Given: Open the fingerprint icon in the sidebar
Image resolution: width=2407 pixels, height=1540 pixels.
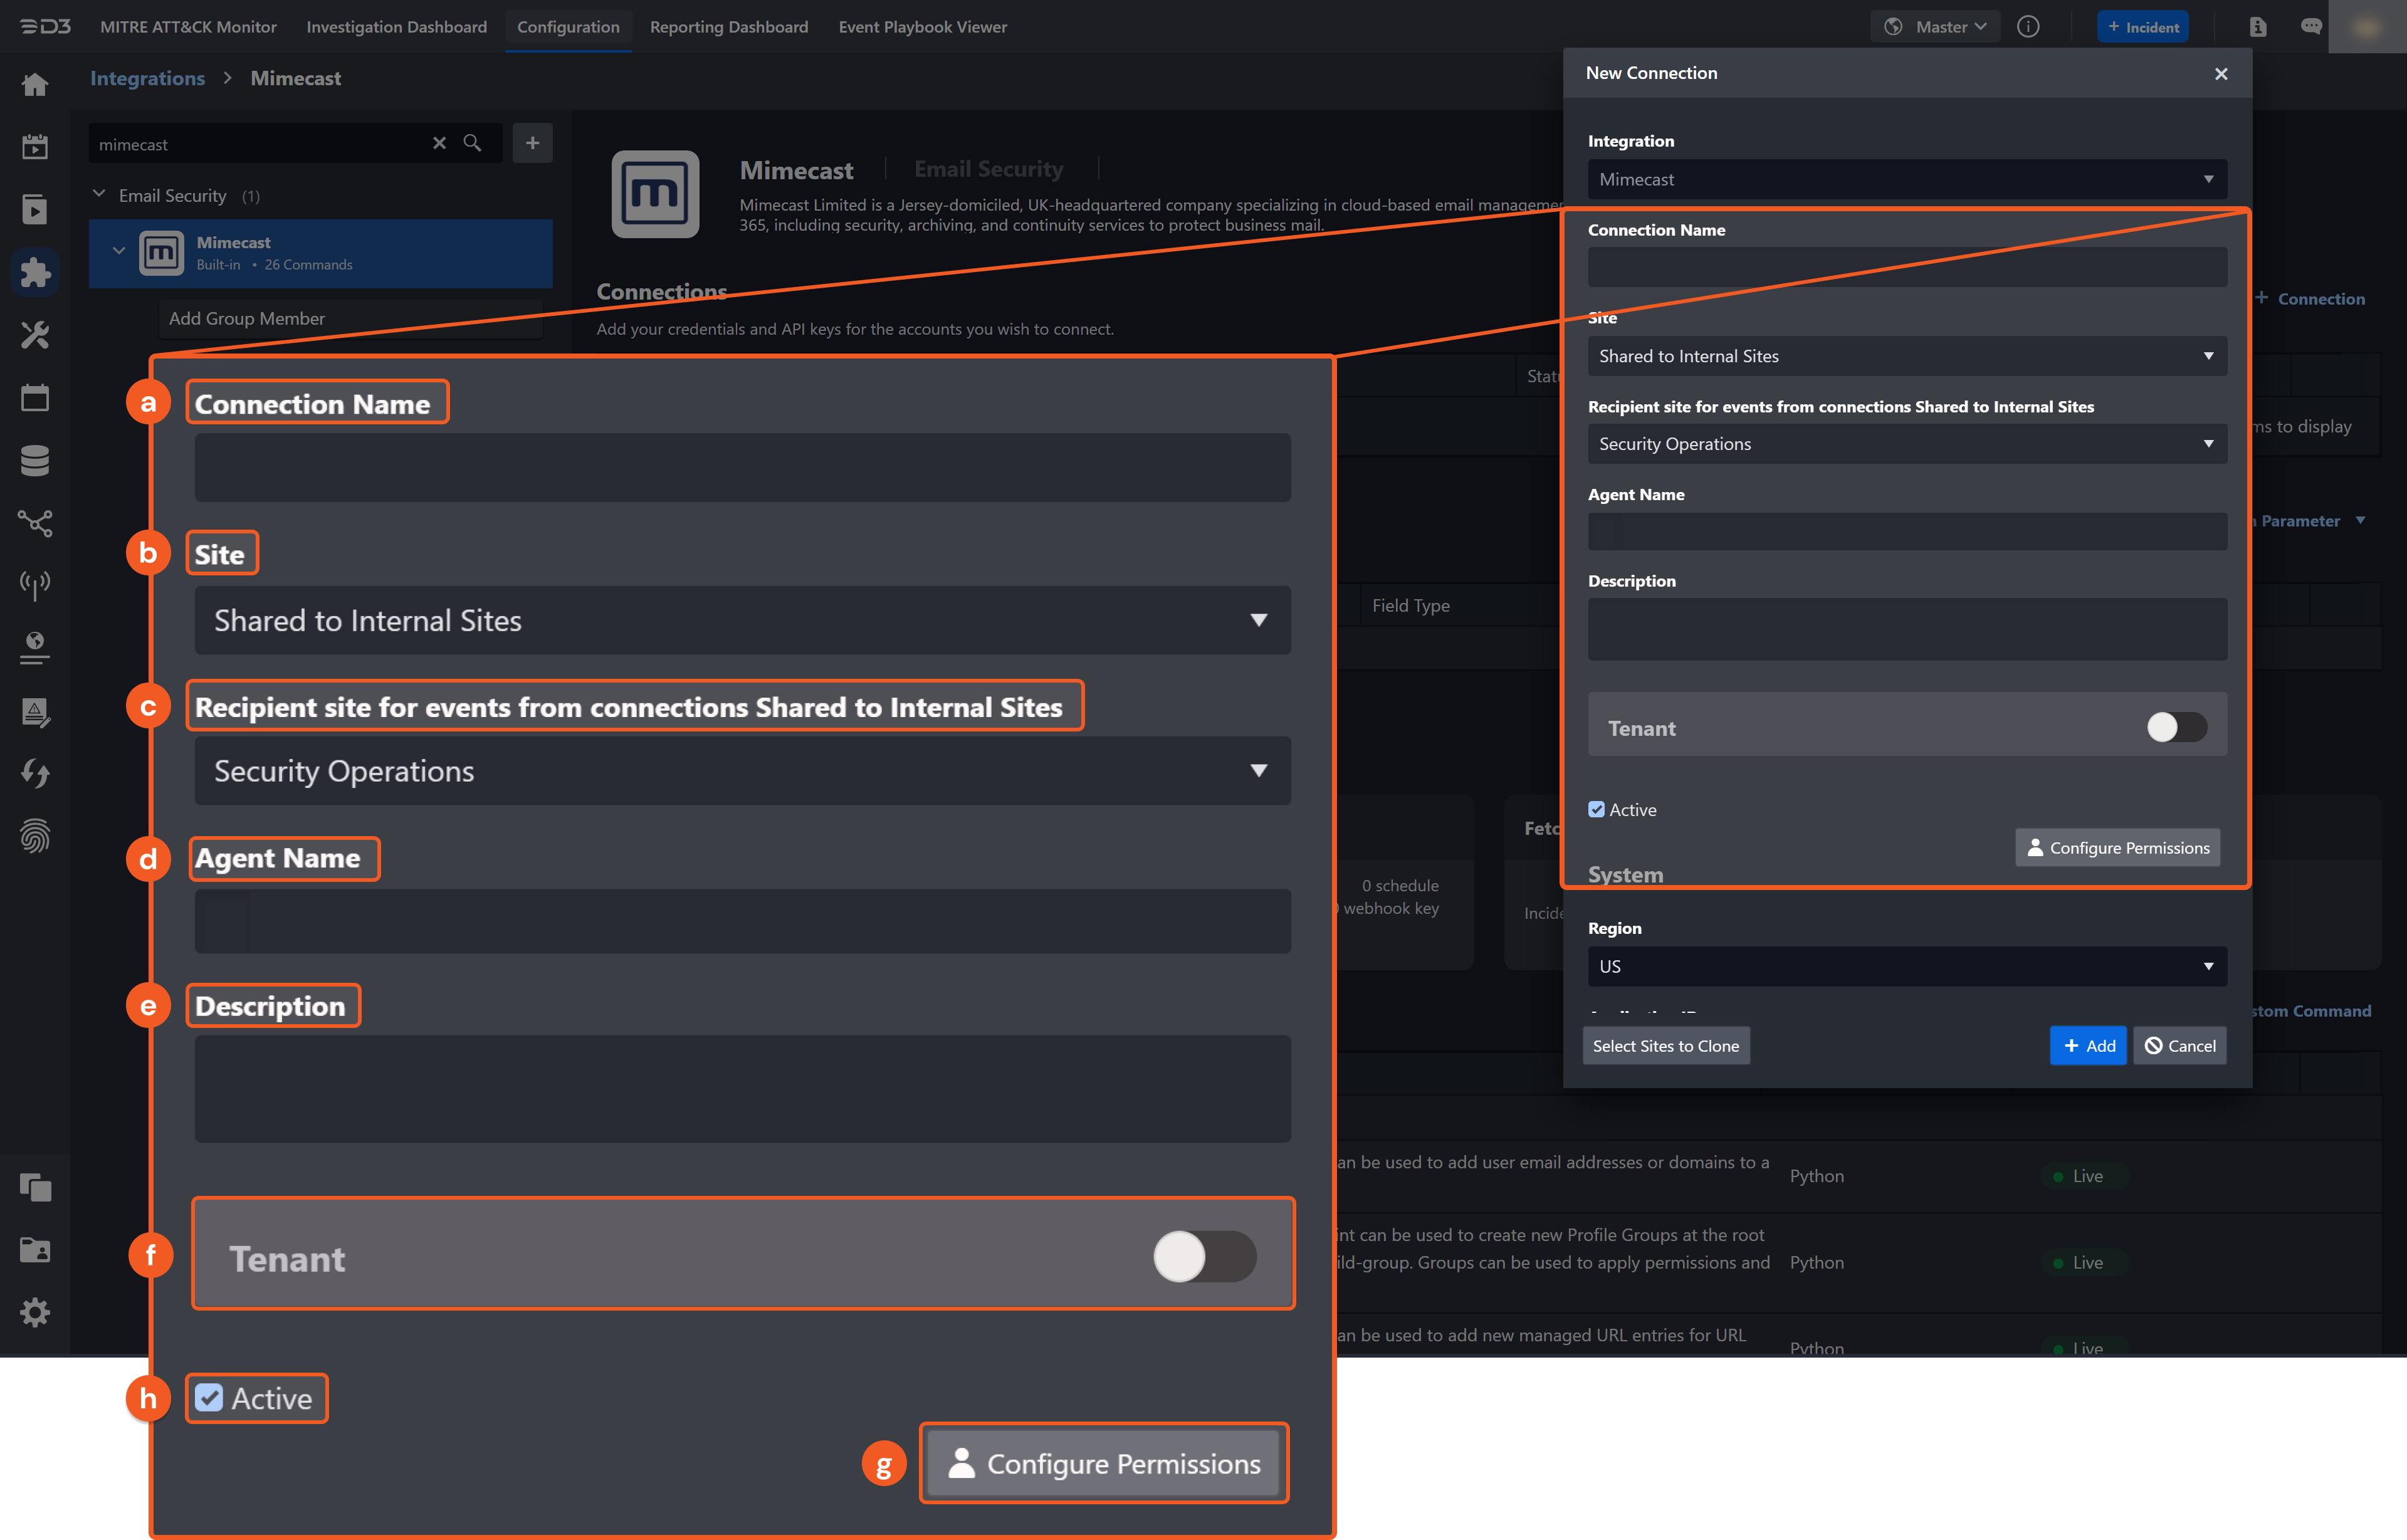Looking at the screenshot, I should 35,836.
